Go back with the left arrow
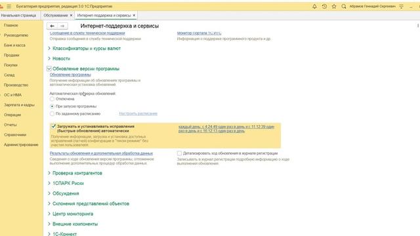 point(52,26)
